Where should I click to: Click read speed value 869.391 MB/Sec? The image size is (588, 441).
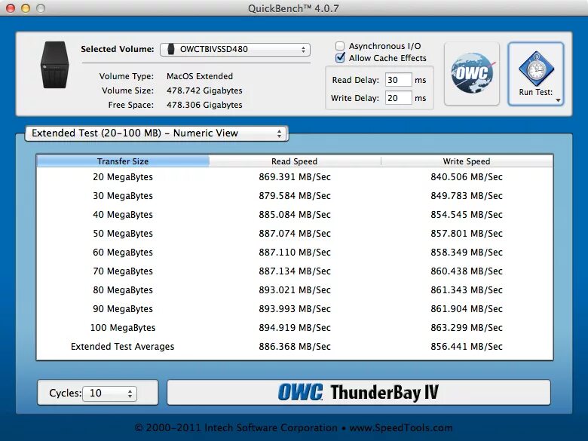295,177
